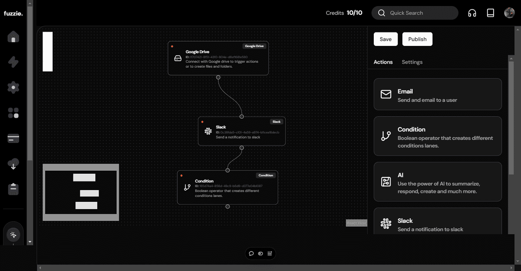Expand the Condition node on the canvas

228,187
